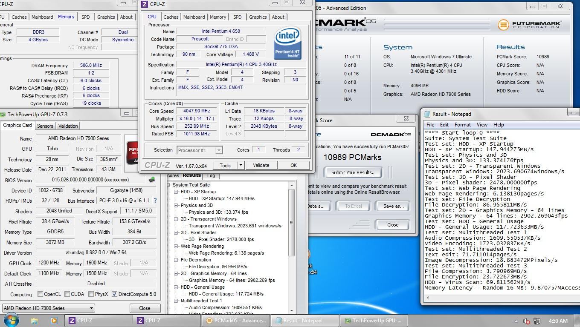Viewport: 580px width, 327px height.
Task: Click the results tree scroll up arrow
Action: click(x=292, y=185)
